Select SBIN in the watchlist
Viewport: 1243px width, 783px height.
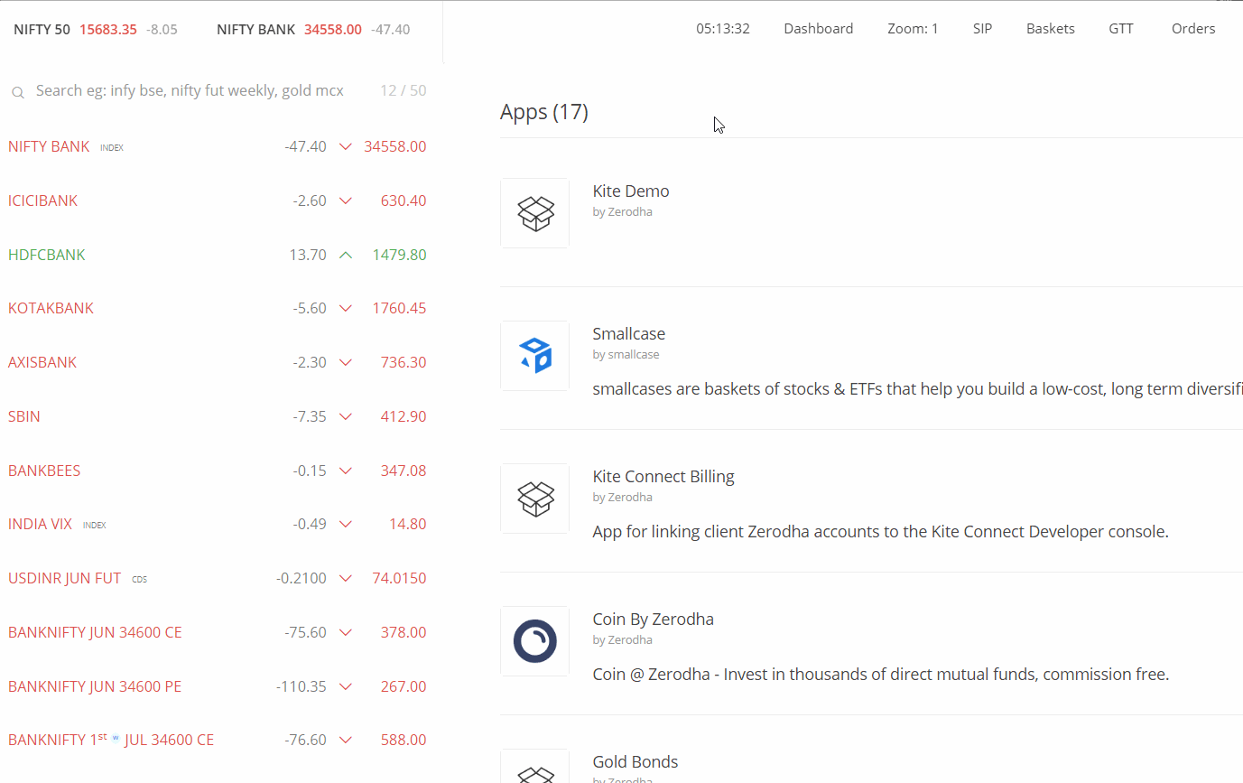point(24,416)
